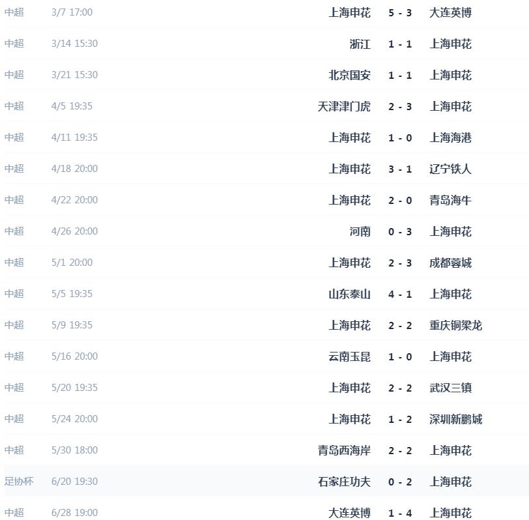This screenshot has height=520, width=529.
Task: Click the 6/20 19:30 match date
Action: pos(74,481)
